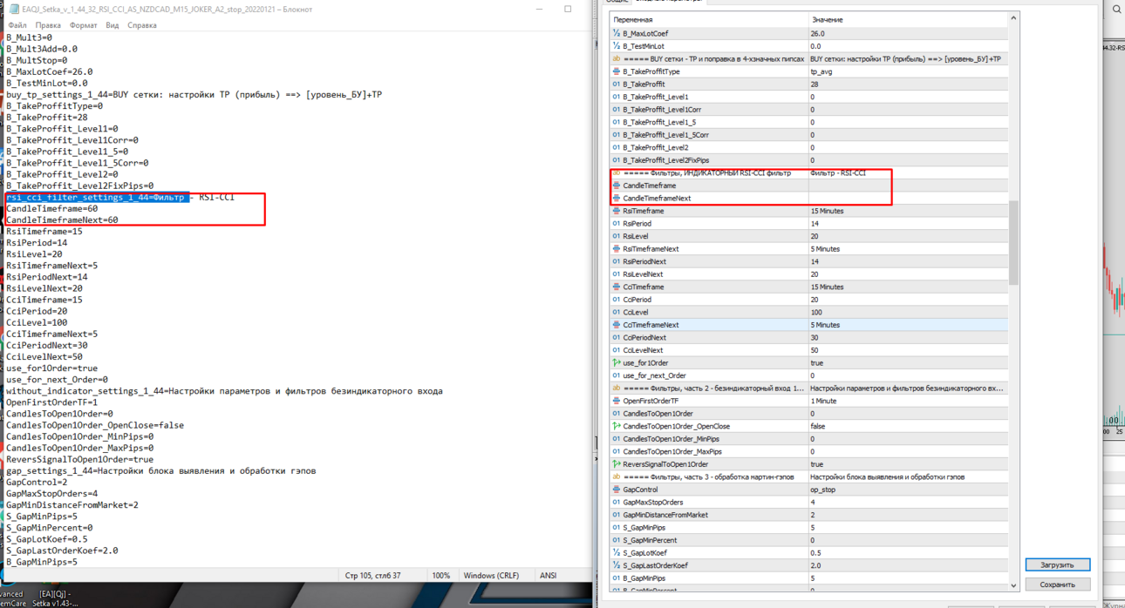Open the Файл menu in Notepad
This screenshot has width=1125, height=608.
[17, 25]
